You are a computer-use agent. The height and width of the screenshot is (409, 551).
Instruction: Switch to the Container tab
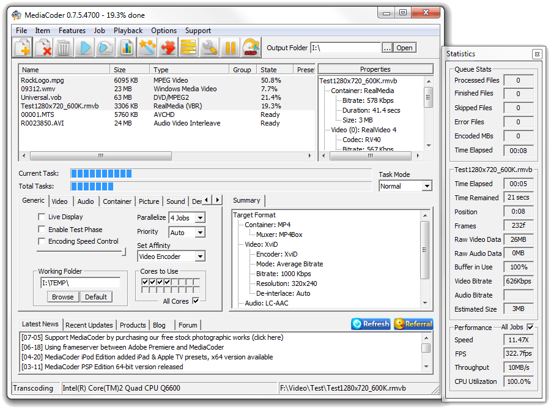(117, 201)
